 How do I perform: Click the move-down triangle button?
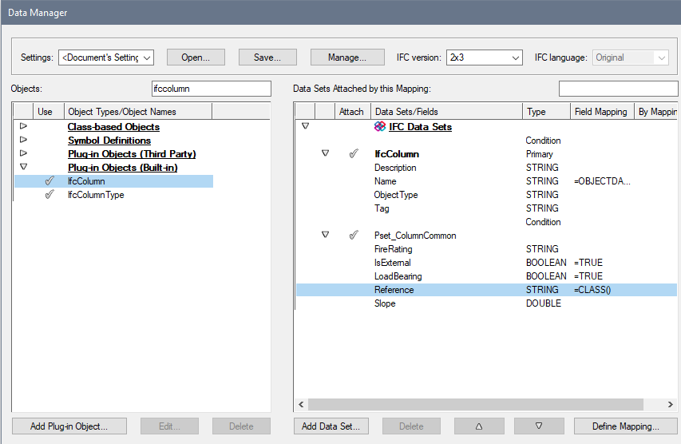[539, 426]
